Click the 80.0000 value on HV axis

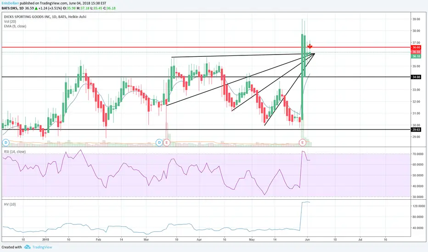[x=418, y=217]
